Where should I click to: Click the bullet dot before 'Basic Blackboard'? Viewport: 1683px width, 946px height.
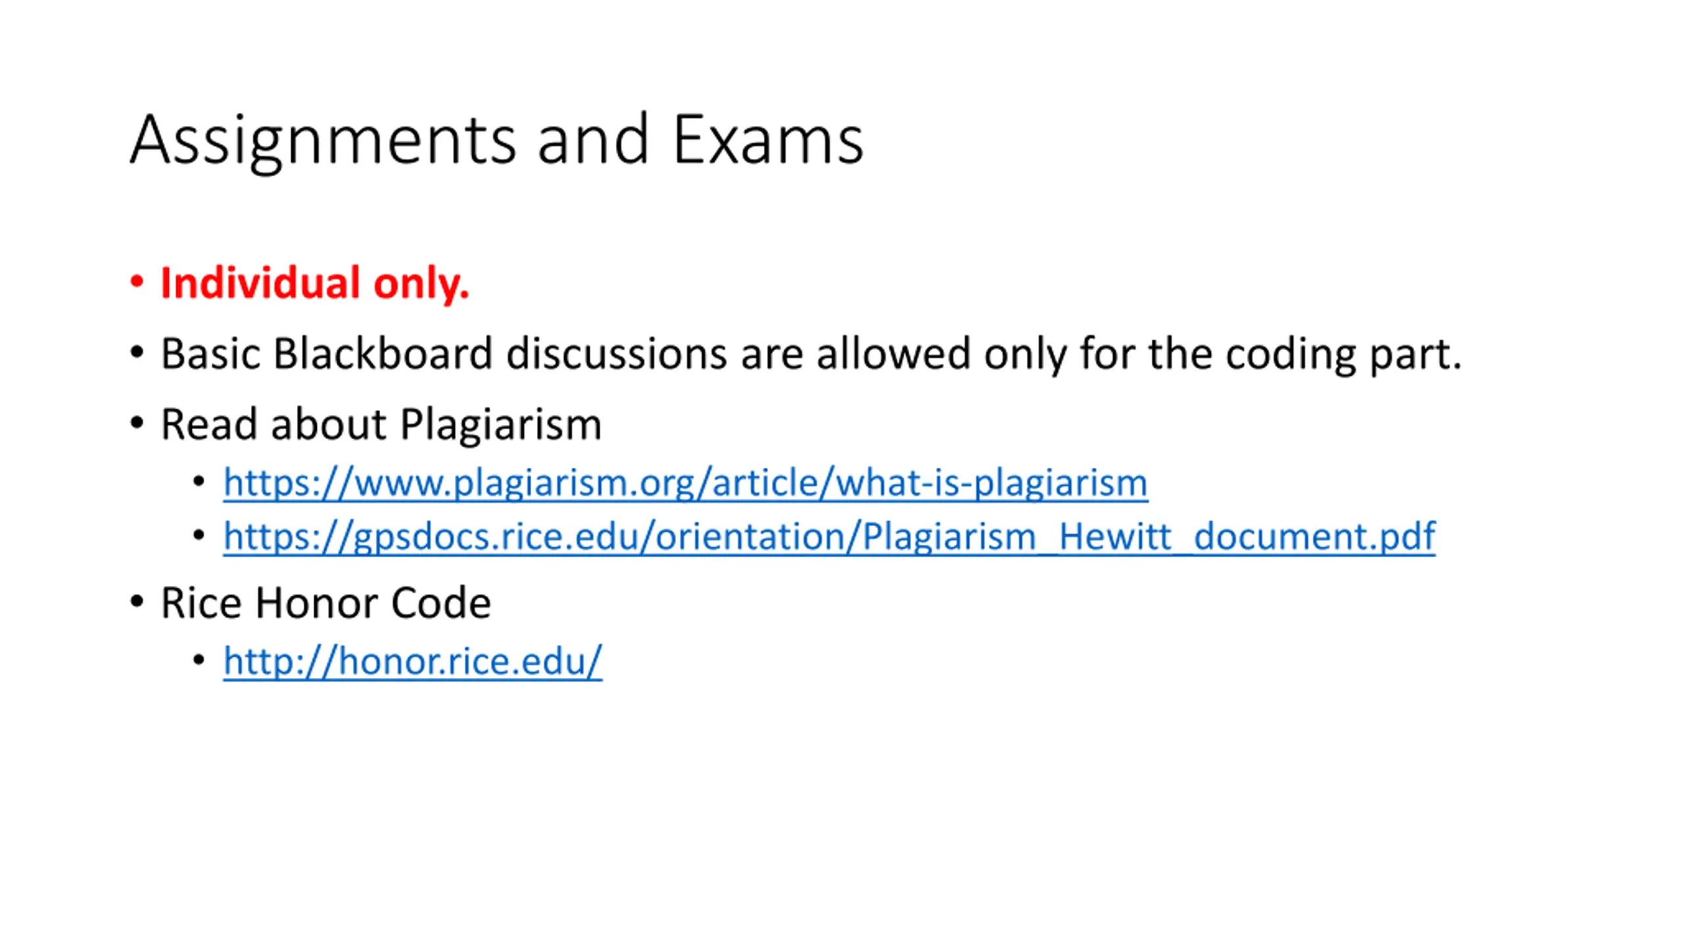137,353
